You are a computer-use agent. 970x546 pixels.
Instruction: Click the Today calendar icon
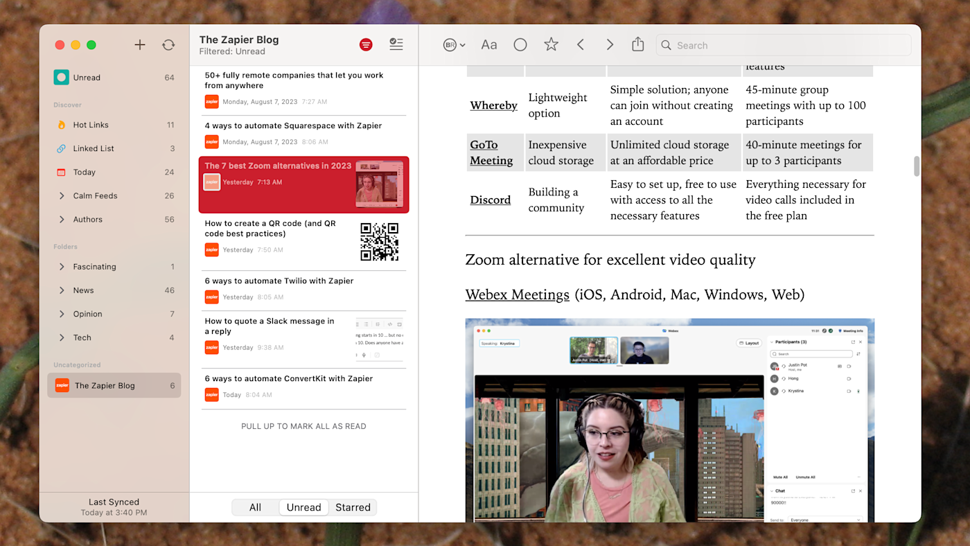click(61, 172)
